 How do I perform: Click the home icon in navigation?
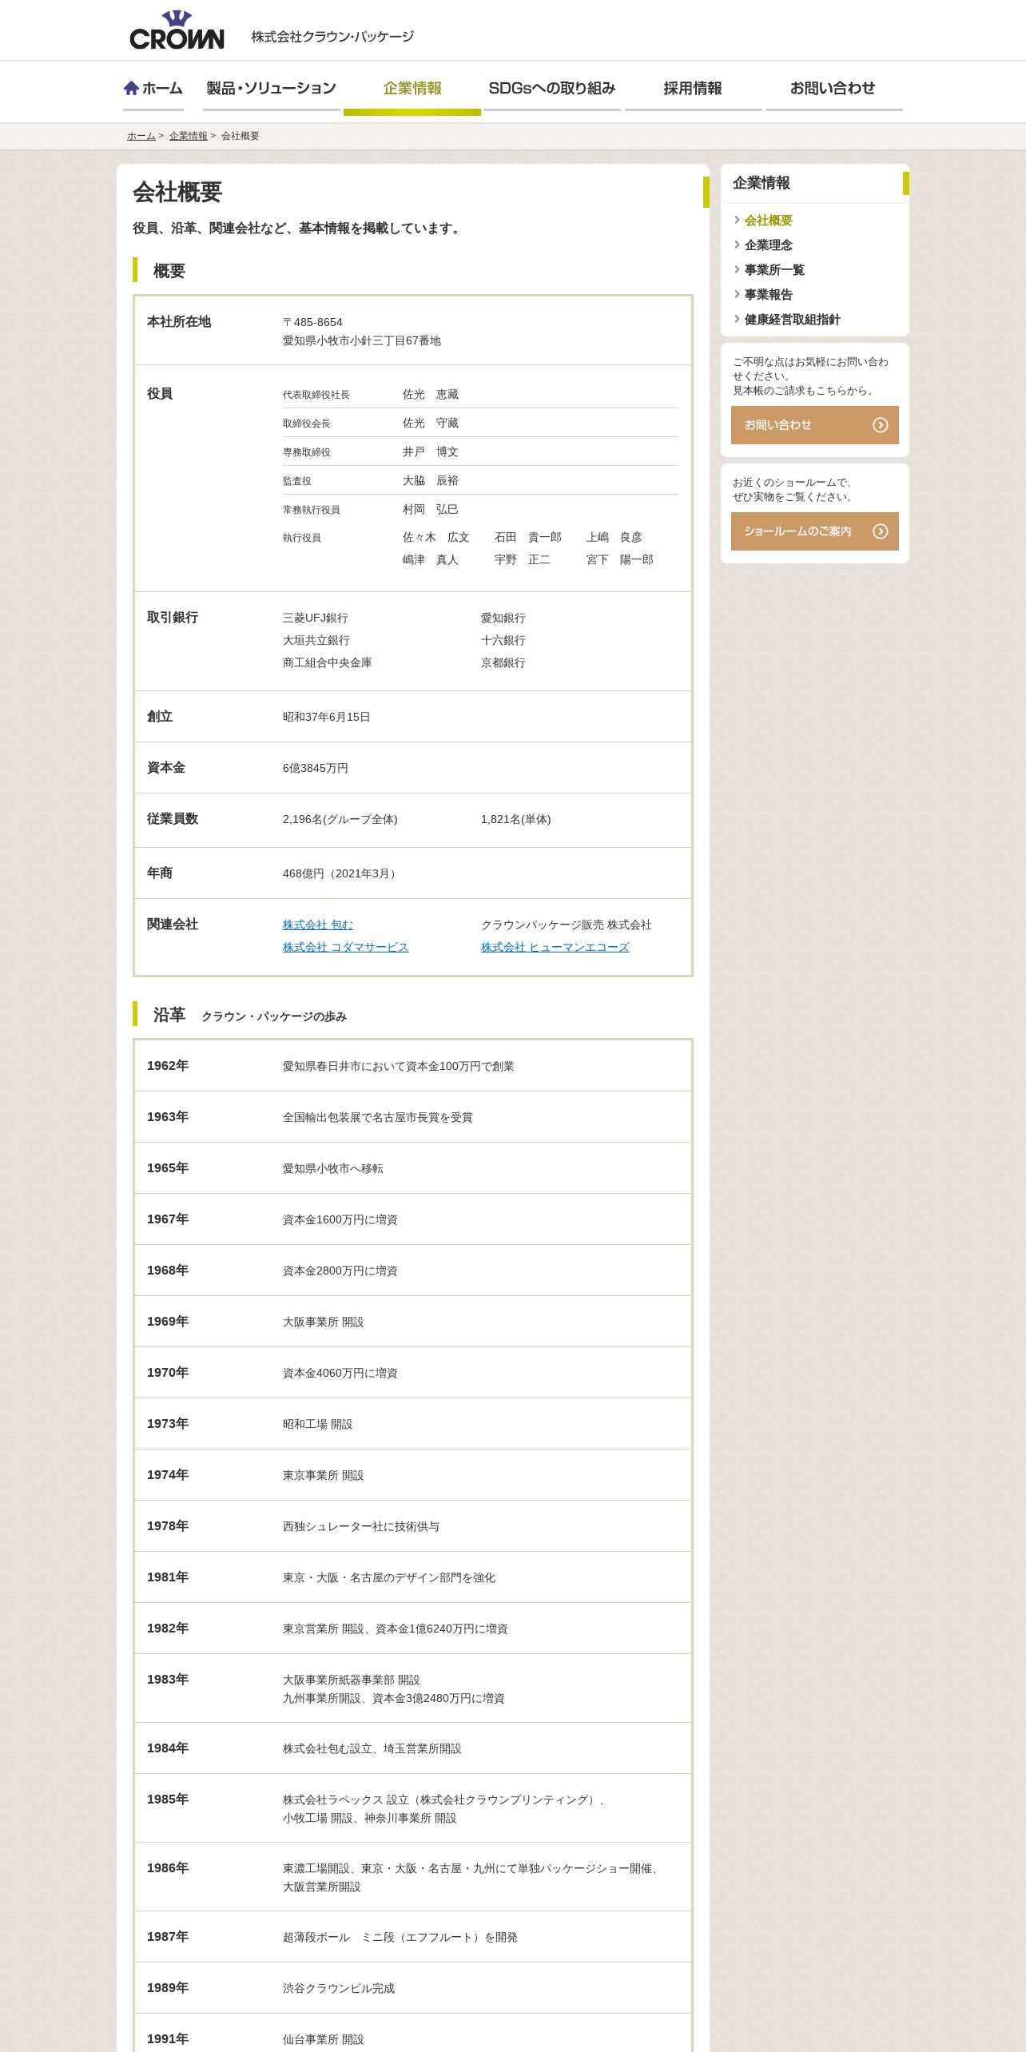click(131, 88)
